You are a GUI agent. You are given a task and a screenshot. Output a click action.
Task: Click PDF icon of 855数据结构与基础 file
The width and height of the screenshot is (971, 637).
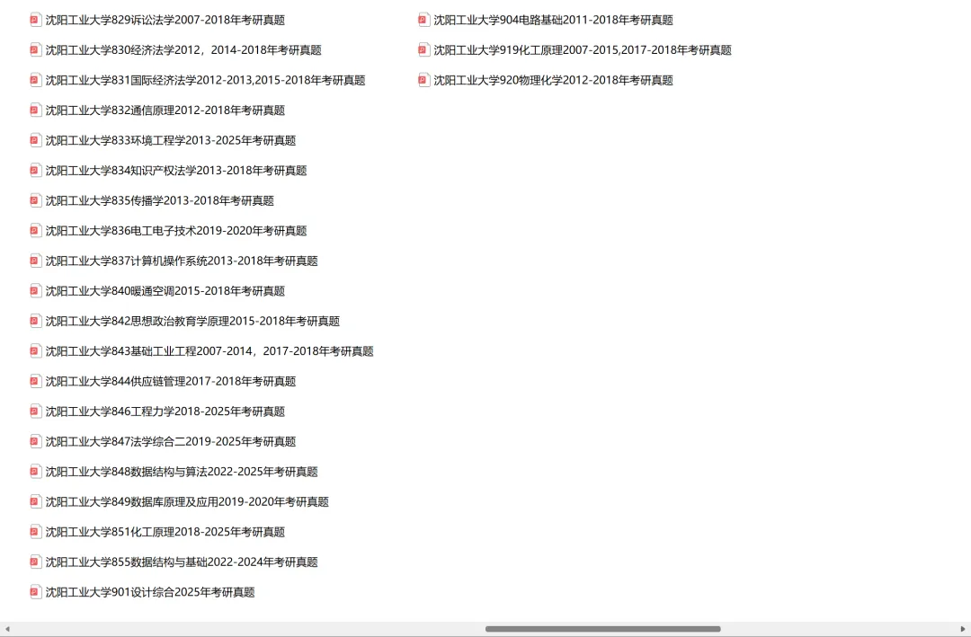pyautogui.click(x=36, y=562)
